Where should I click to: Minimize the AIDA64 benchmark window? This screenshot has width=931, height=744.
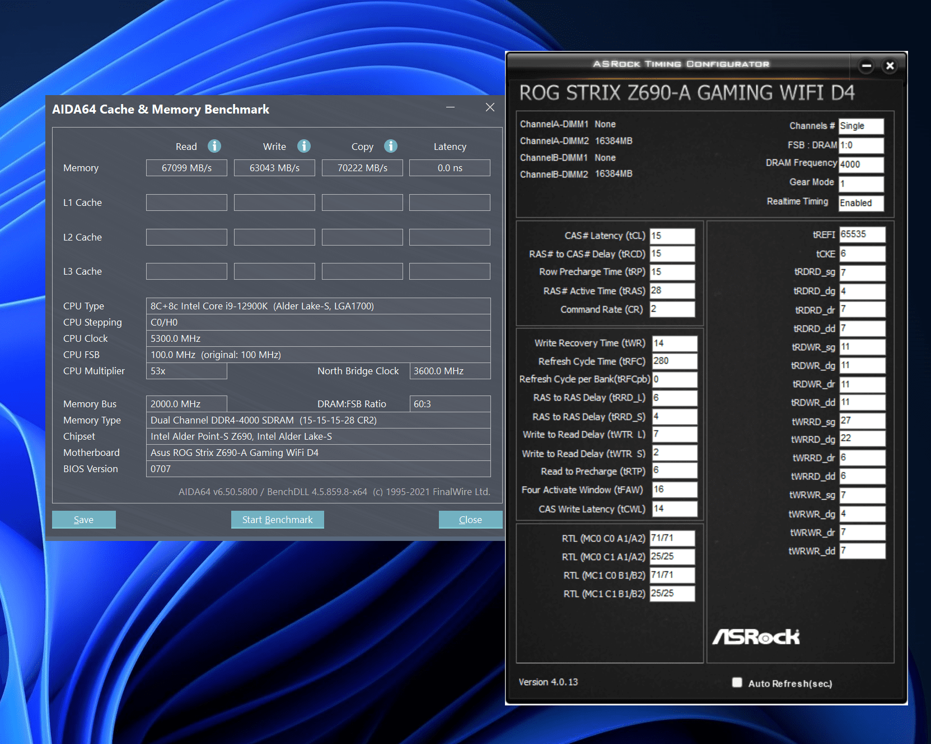450,107
